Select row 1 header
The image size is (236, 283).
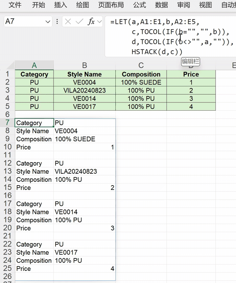click(8, 74)
